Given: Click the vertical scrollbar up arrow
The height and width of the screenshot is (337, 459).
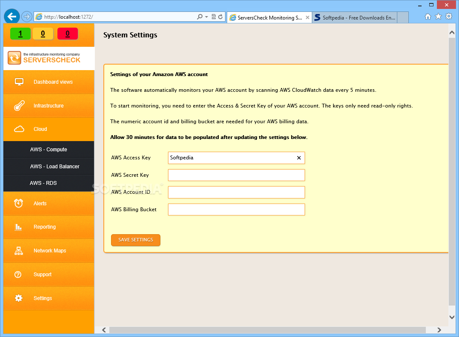Looking at the screenshot, I should click(452, 33).
